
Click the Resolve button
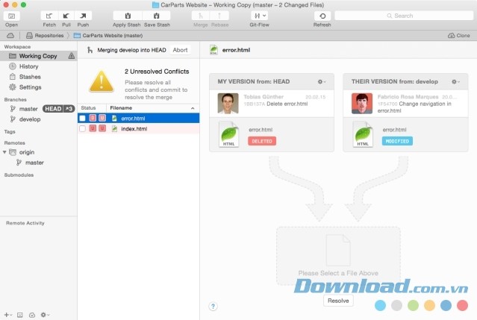[x=337, y=301]
